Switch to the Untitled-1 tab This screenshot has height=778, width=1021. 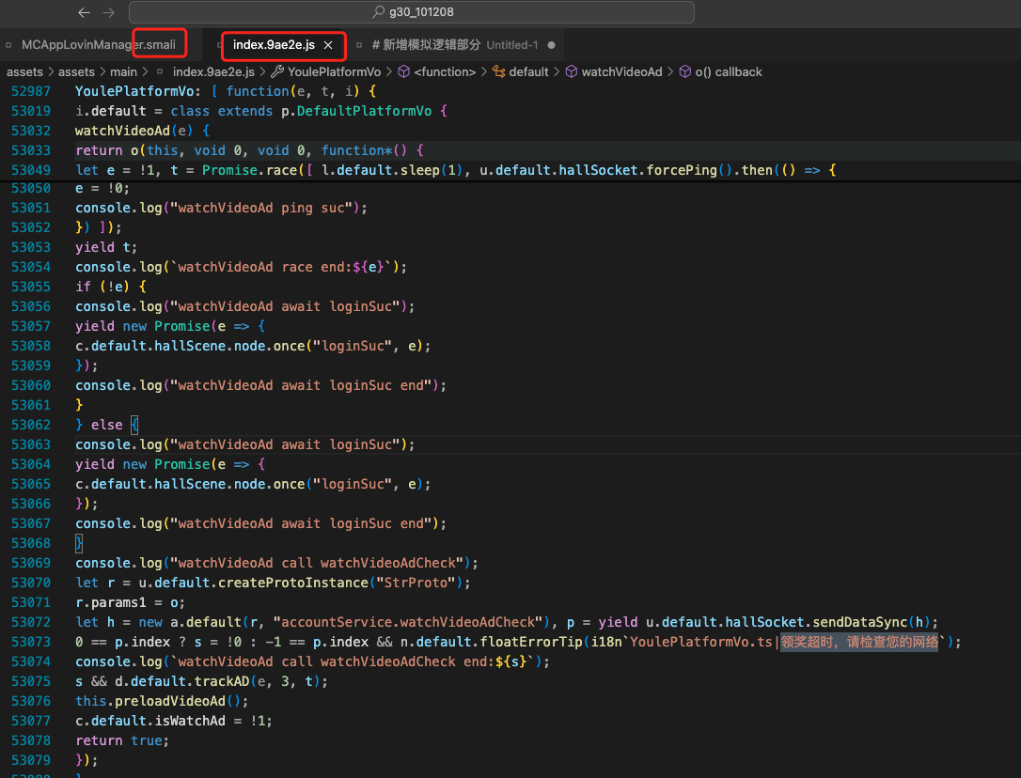pos(511,45)
